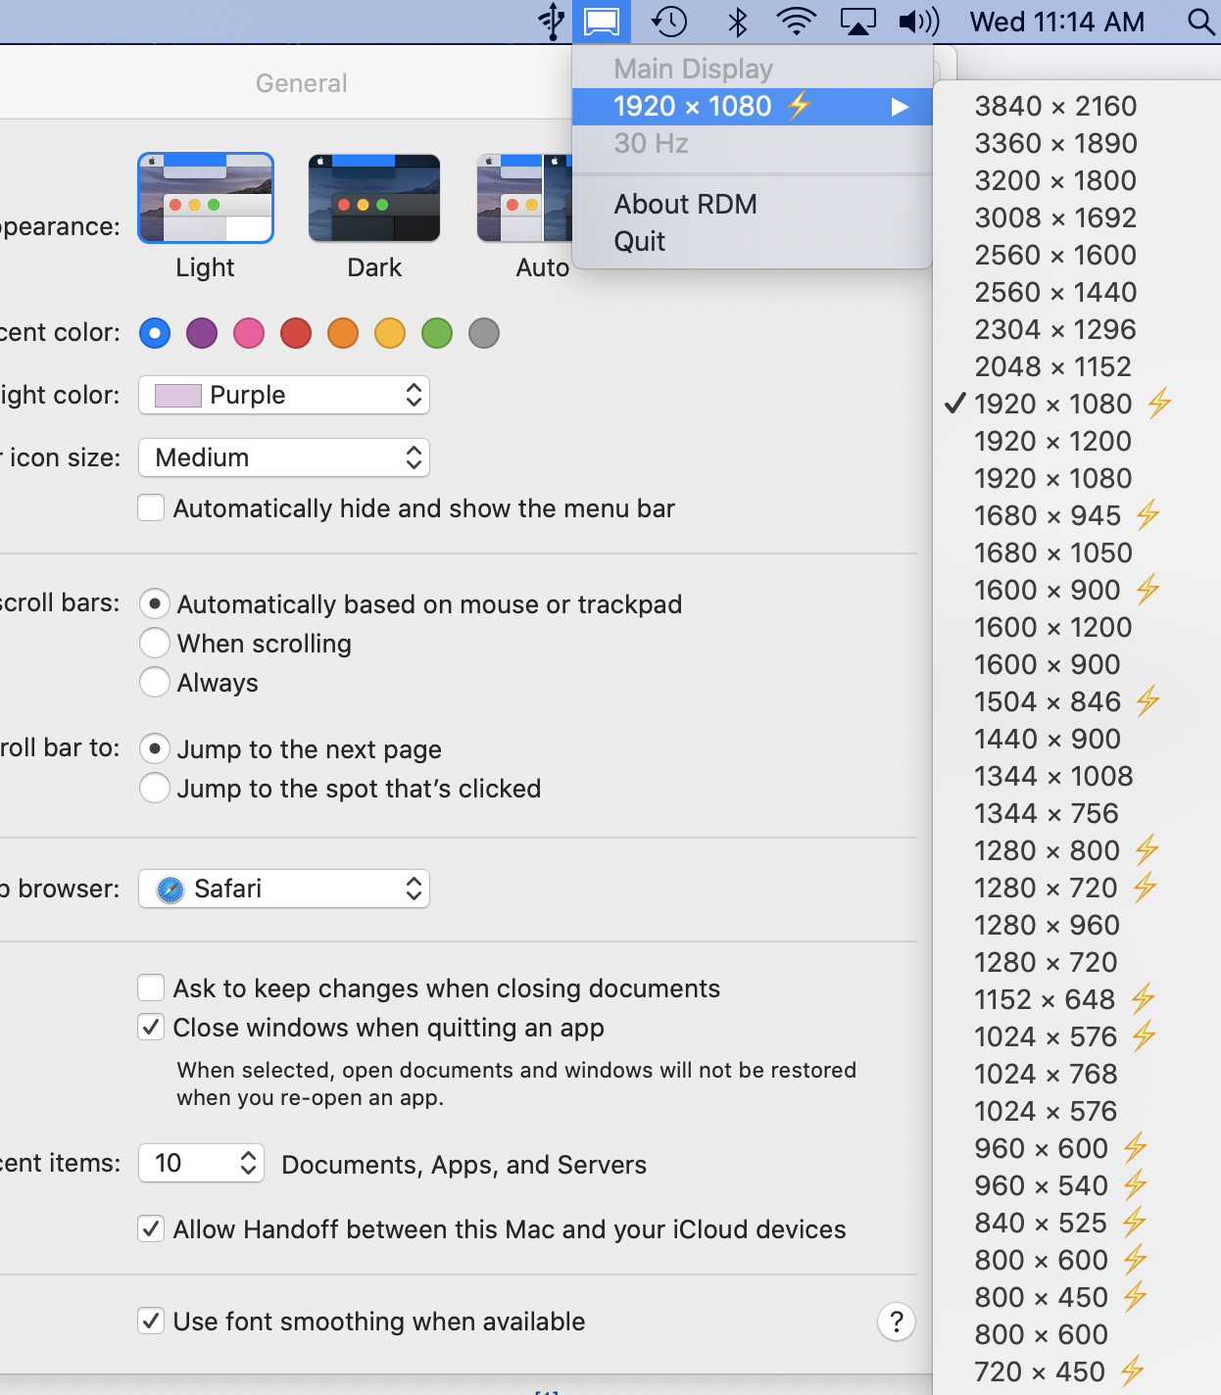Image resolution: width=1221 pixels, height=1395 pixels.
Task: Select Automatically based on mouse or trackpad
Action: [155, 603]
